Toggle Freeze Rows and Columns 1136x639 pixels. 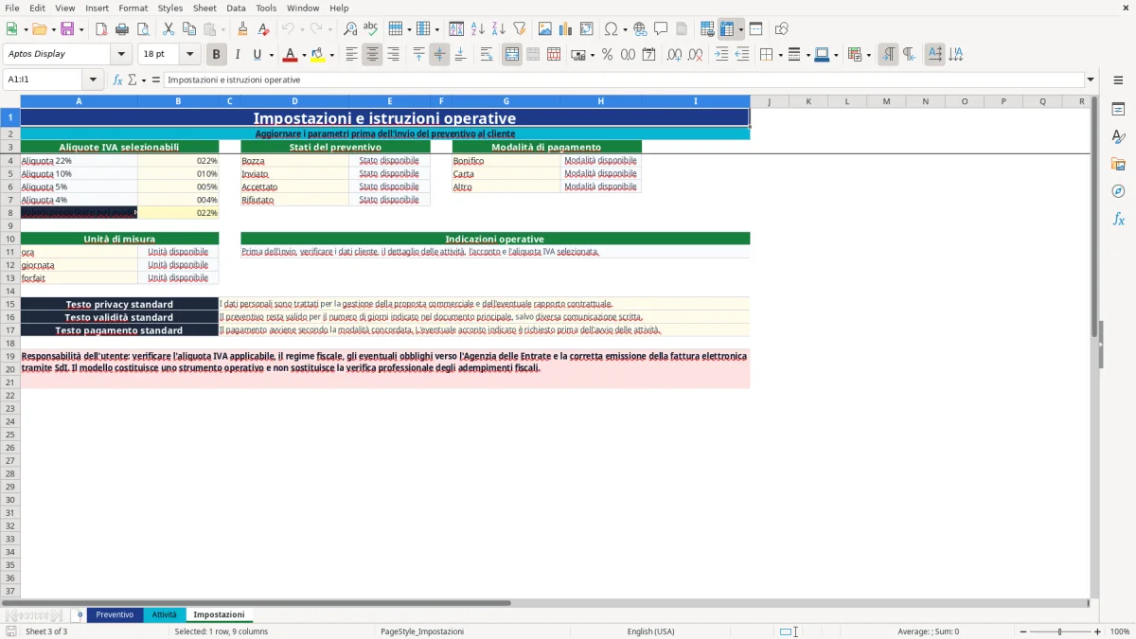point(727,29)
